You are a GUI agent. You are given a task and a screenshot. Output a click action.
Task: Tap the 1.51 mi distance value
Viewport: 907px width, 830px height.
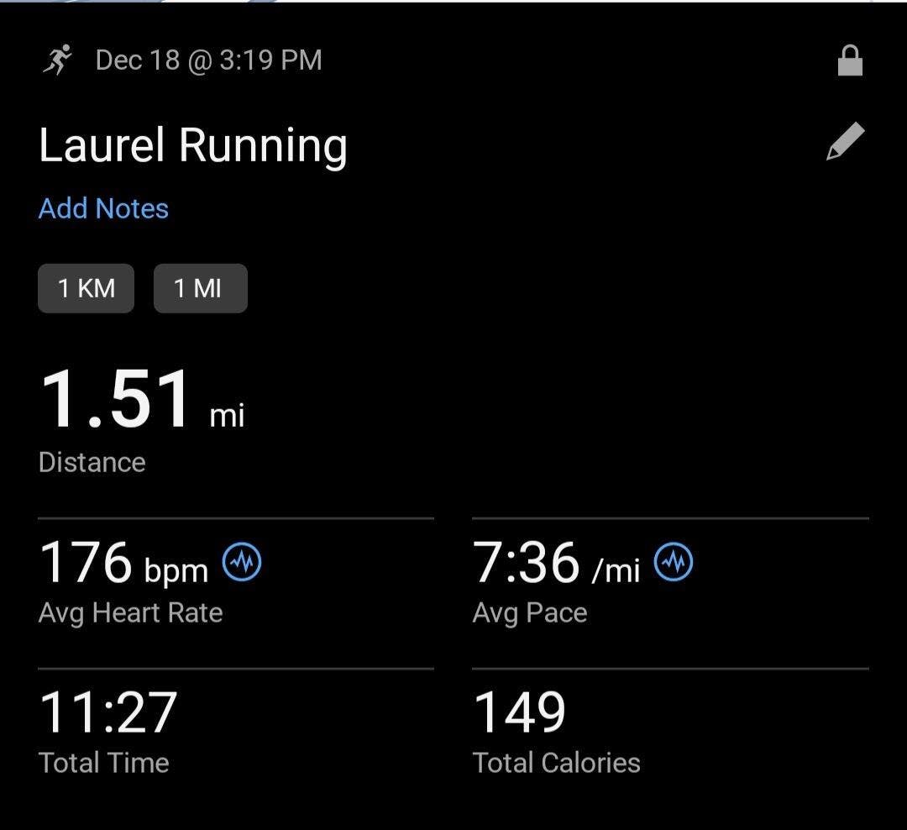tap(141, 402)
